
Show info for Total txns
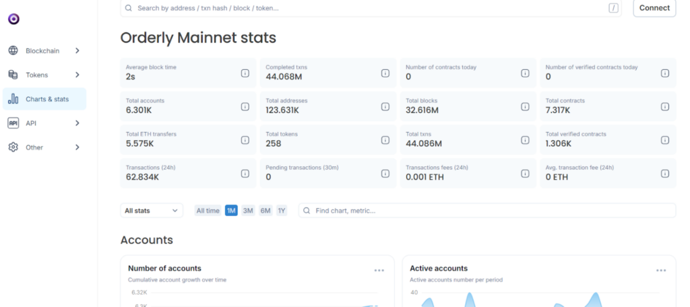coord(525,140)
